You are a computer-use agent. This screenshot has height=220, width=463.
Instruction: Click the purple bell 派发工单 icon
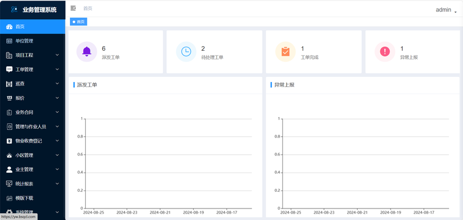point(87,51)
